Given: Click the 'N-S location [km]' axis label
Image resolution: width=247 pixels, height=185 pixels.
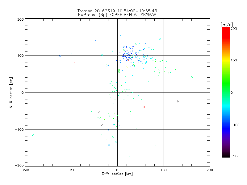Looking at the screenshot, I should (11, 92).
